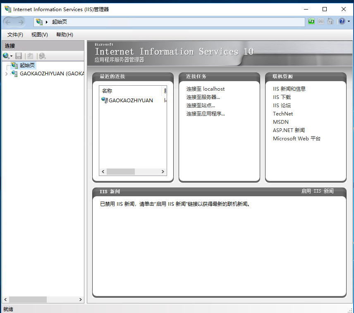Open Microsoft Web 平台 link
Screen dimensions: 354x313
tap(297, 139)
